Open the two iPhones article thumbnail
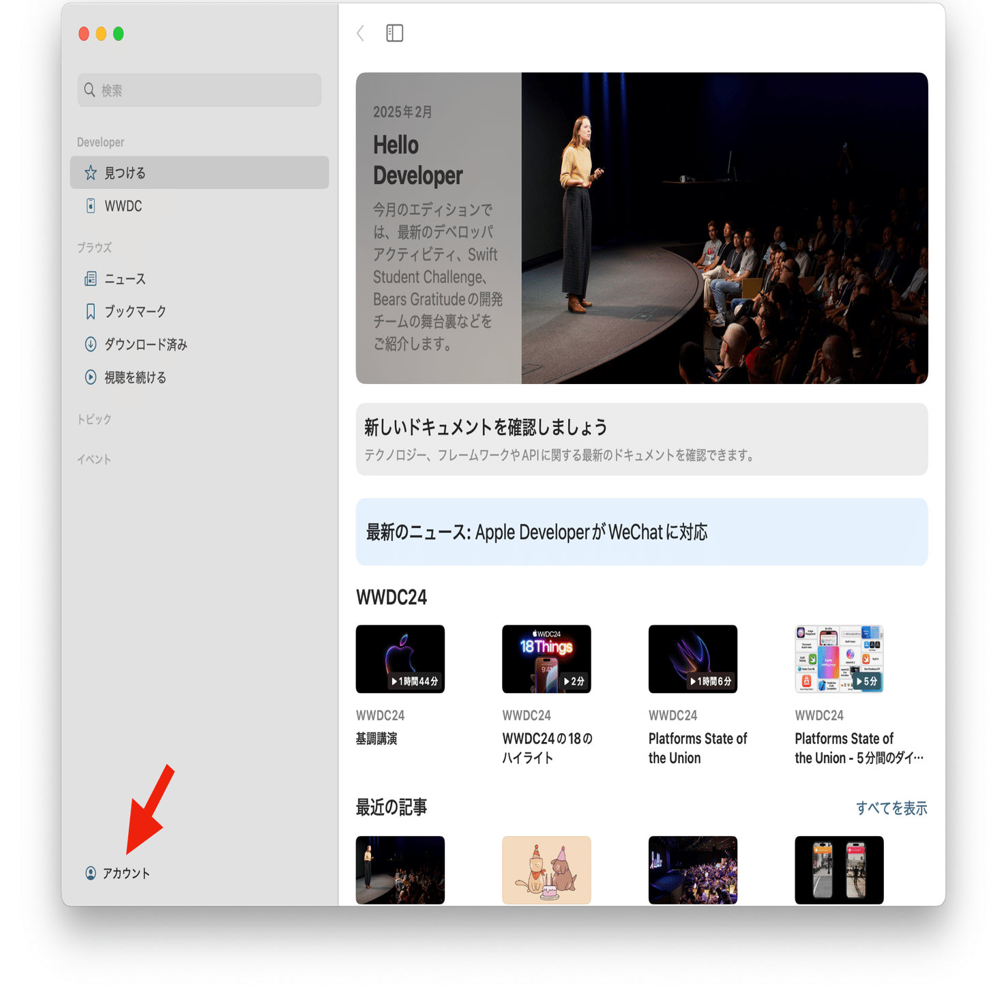 coord(839,870)
